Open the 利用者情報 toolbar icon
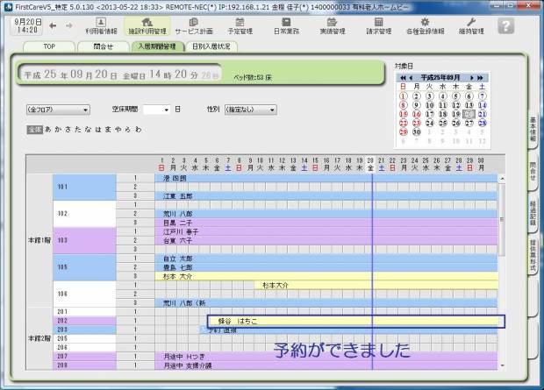544x390 pixels. click(x=101, y=25)
